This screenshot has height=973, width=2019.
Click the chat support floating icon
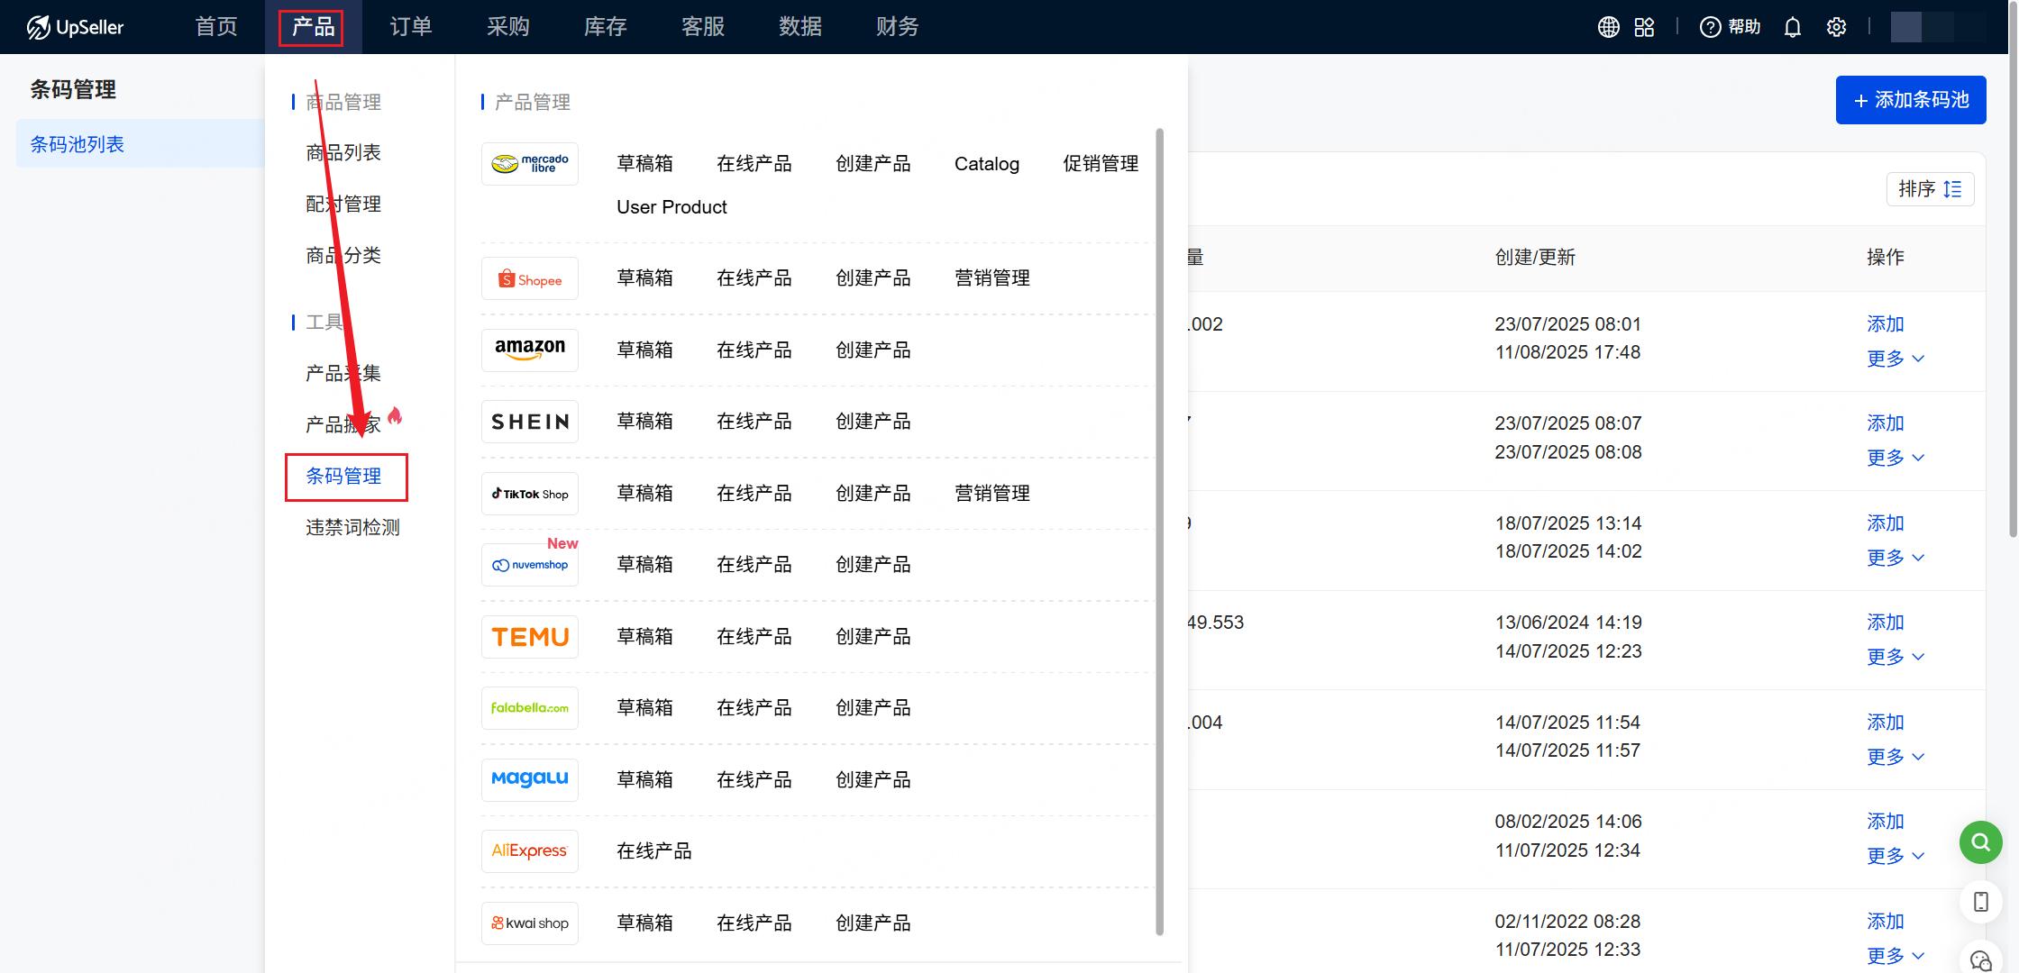(1980, 960)
